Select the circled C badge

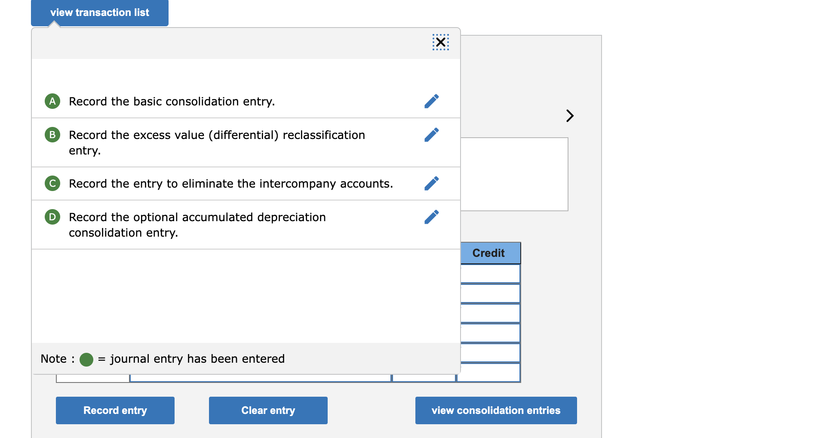(52, 183)
